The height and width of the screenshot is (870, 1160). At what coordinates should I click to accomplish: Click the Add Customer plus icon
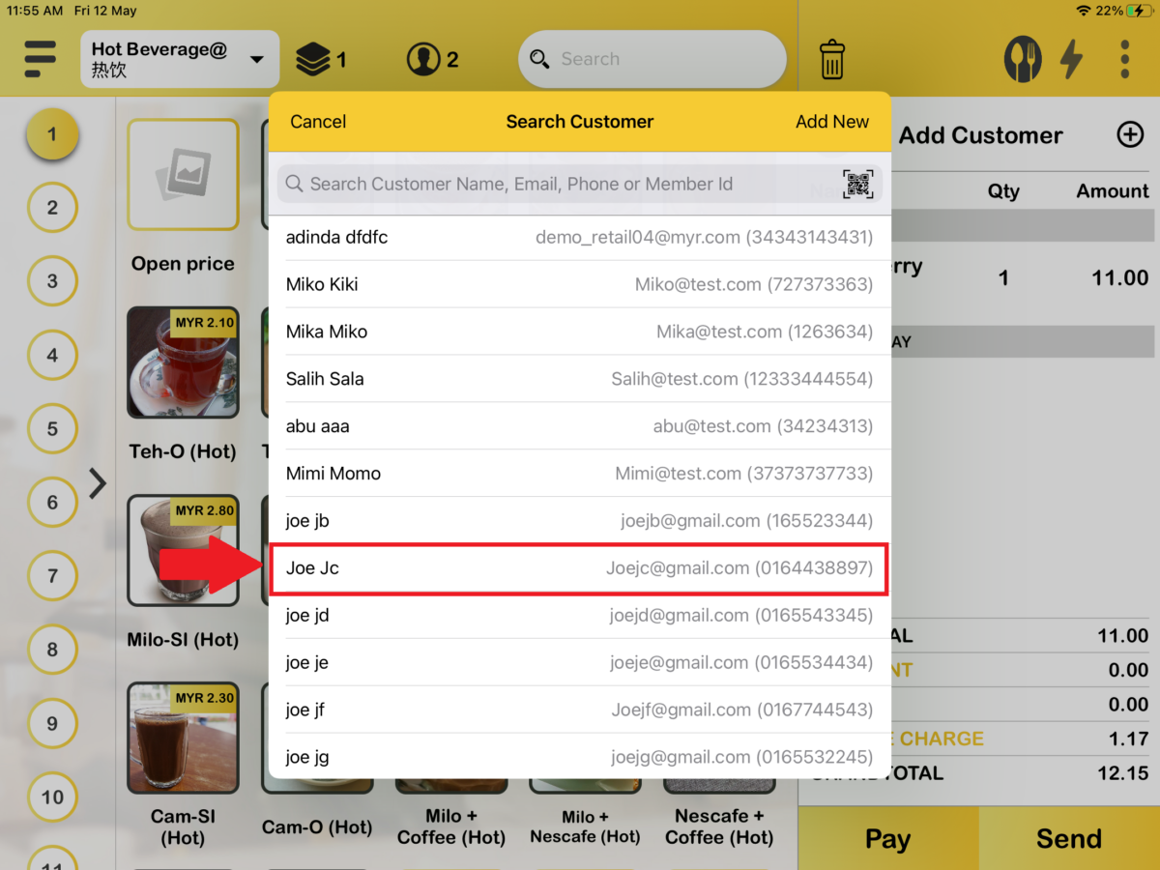coord(1129,135)
